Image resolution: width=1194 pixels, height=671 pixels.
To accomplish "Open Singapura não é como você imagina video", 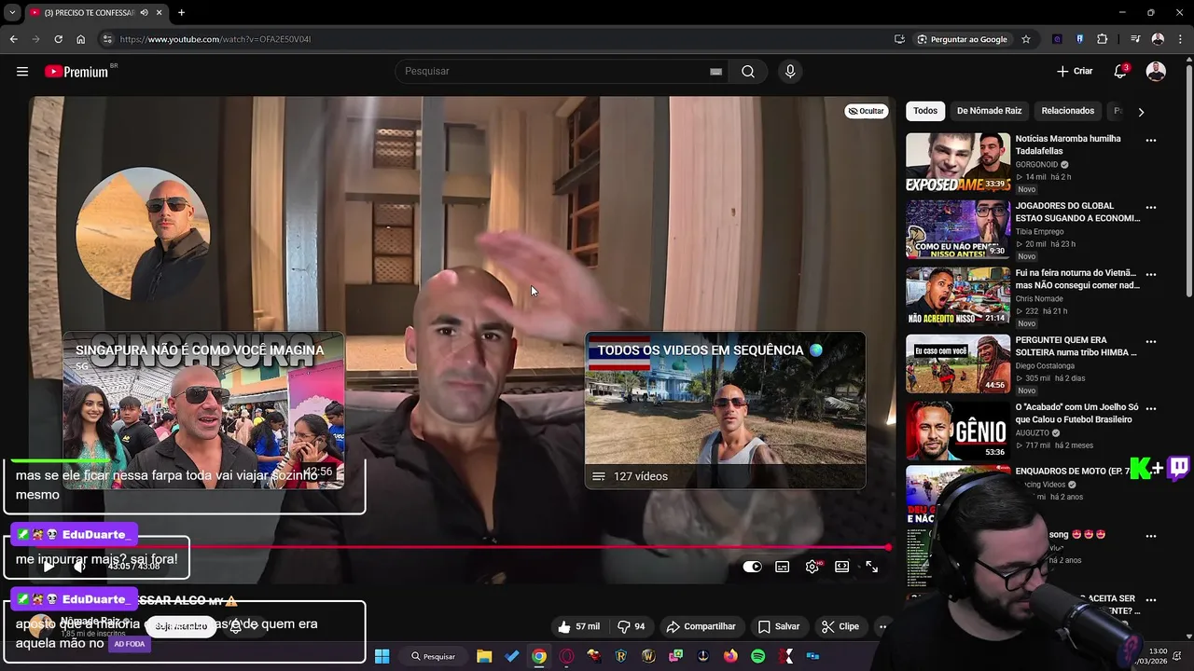I will click(x=203, y=410).
